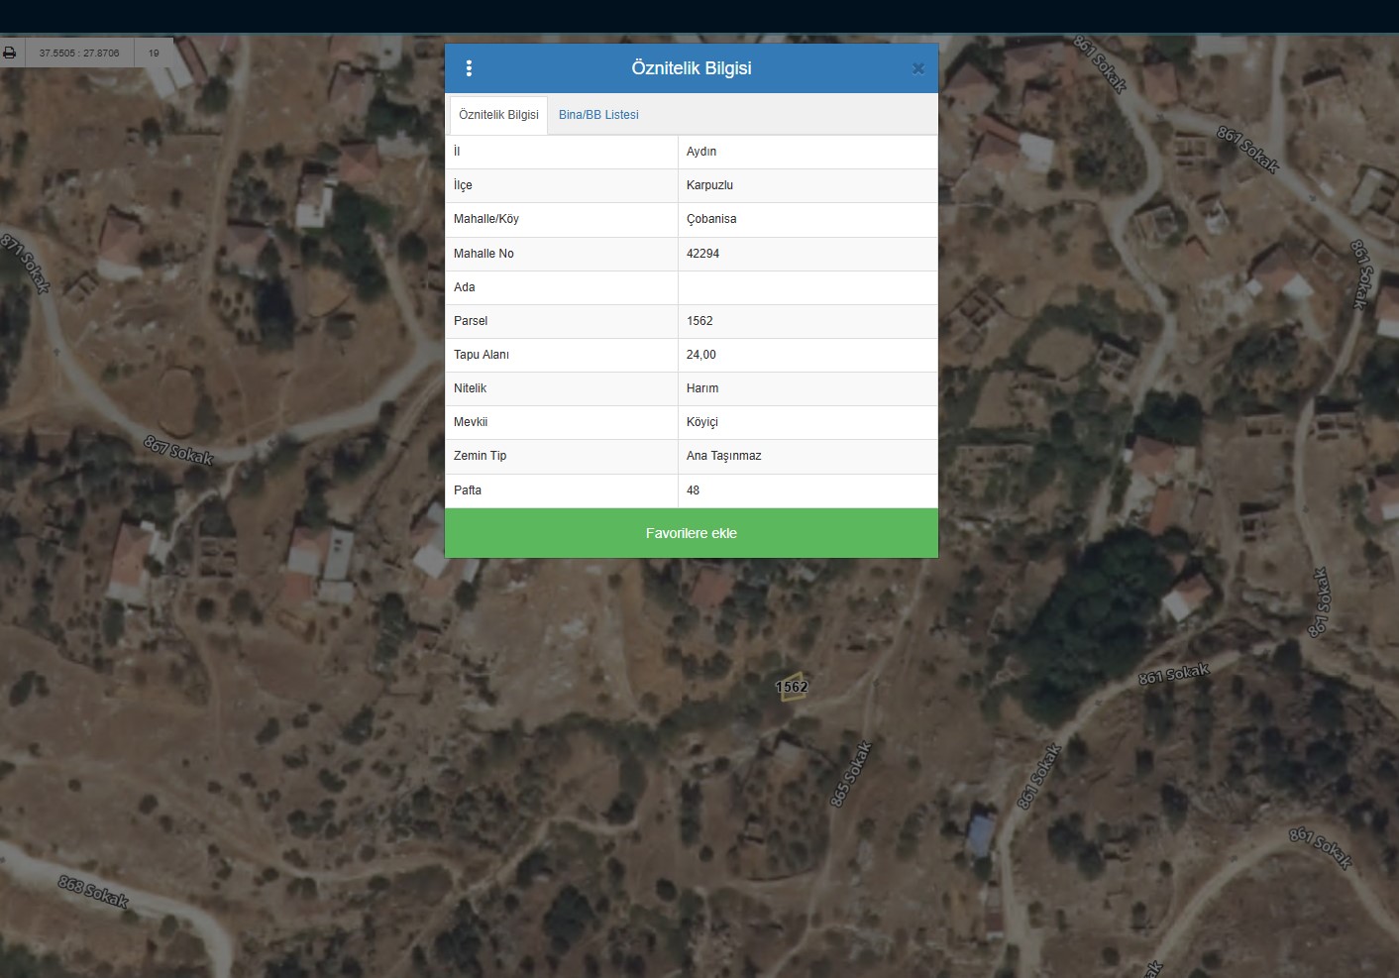Click the Ana Taşınmaz Zemin Tip value
This screenshot has height=978, width=1399.
click(723, 456)
